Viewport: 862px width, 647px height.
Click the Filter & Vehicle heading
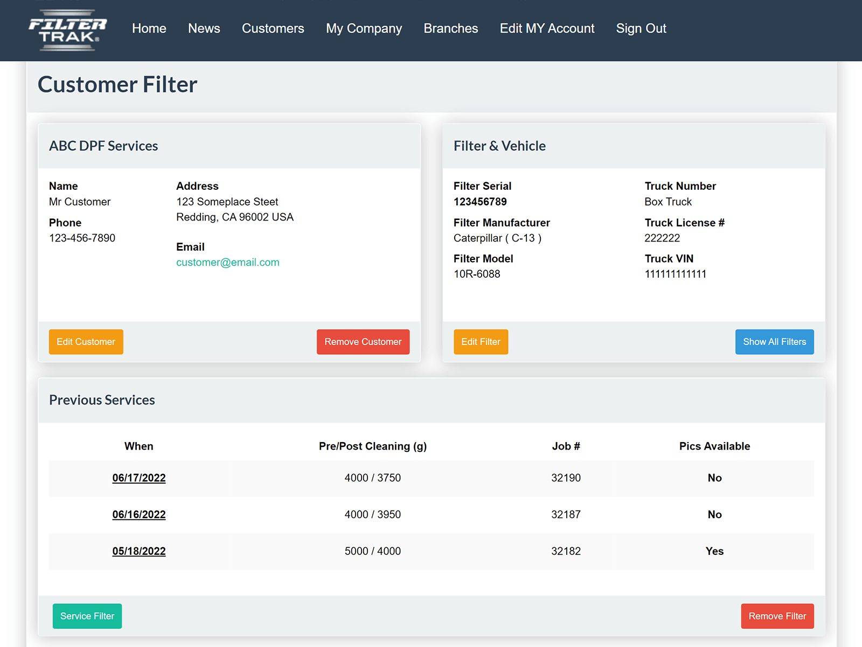[x=499, y=146]
